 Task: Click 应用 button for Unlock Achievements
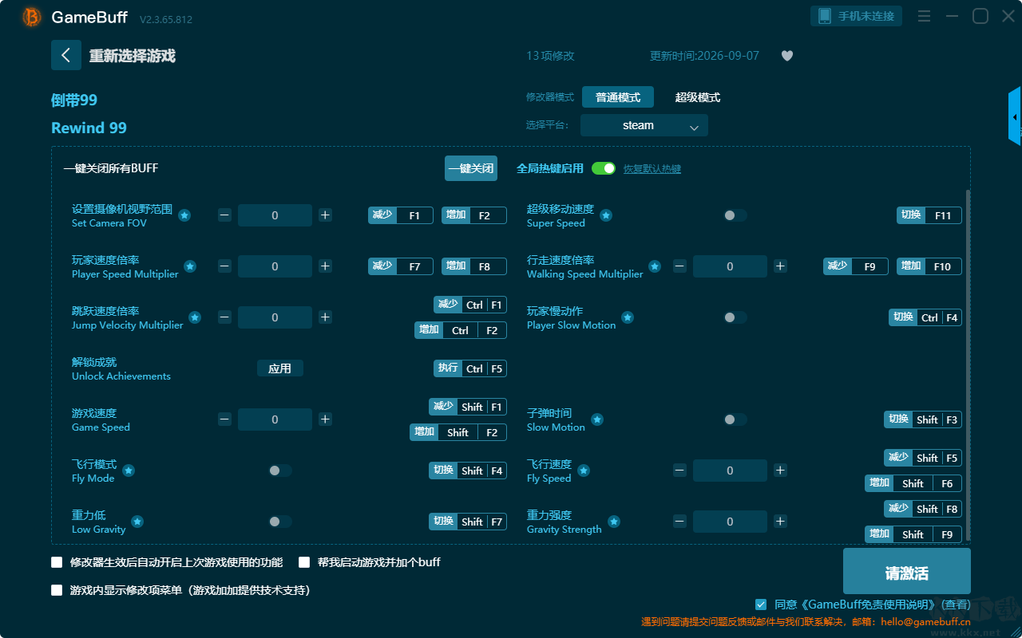tap(280, 368)
